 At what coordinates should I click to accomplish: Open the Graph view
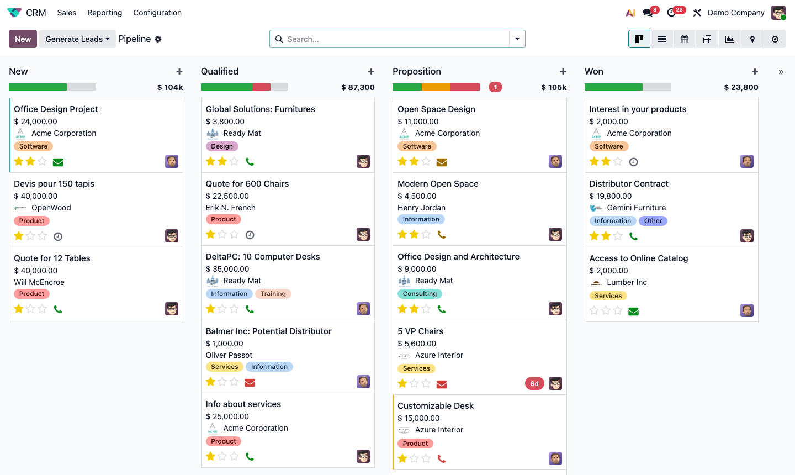tap(729, 39)
